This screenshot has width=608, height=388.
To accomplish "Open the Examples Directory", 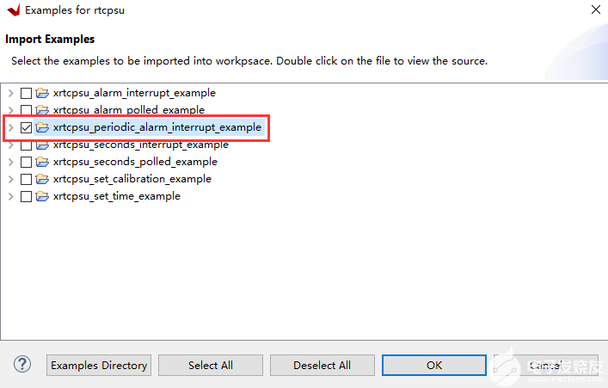I will coord(99,365).
